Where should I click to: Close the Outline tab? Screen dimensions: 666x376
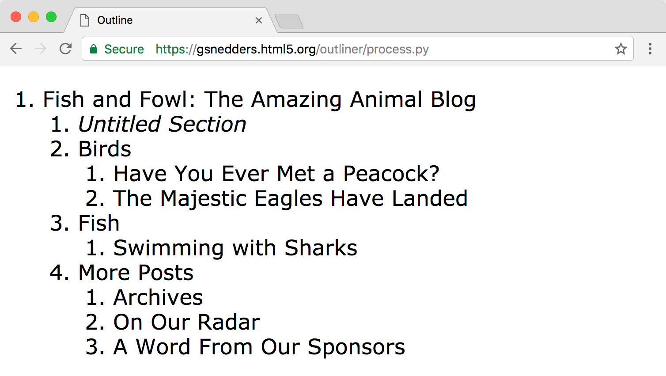click(259, 20)
